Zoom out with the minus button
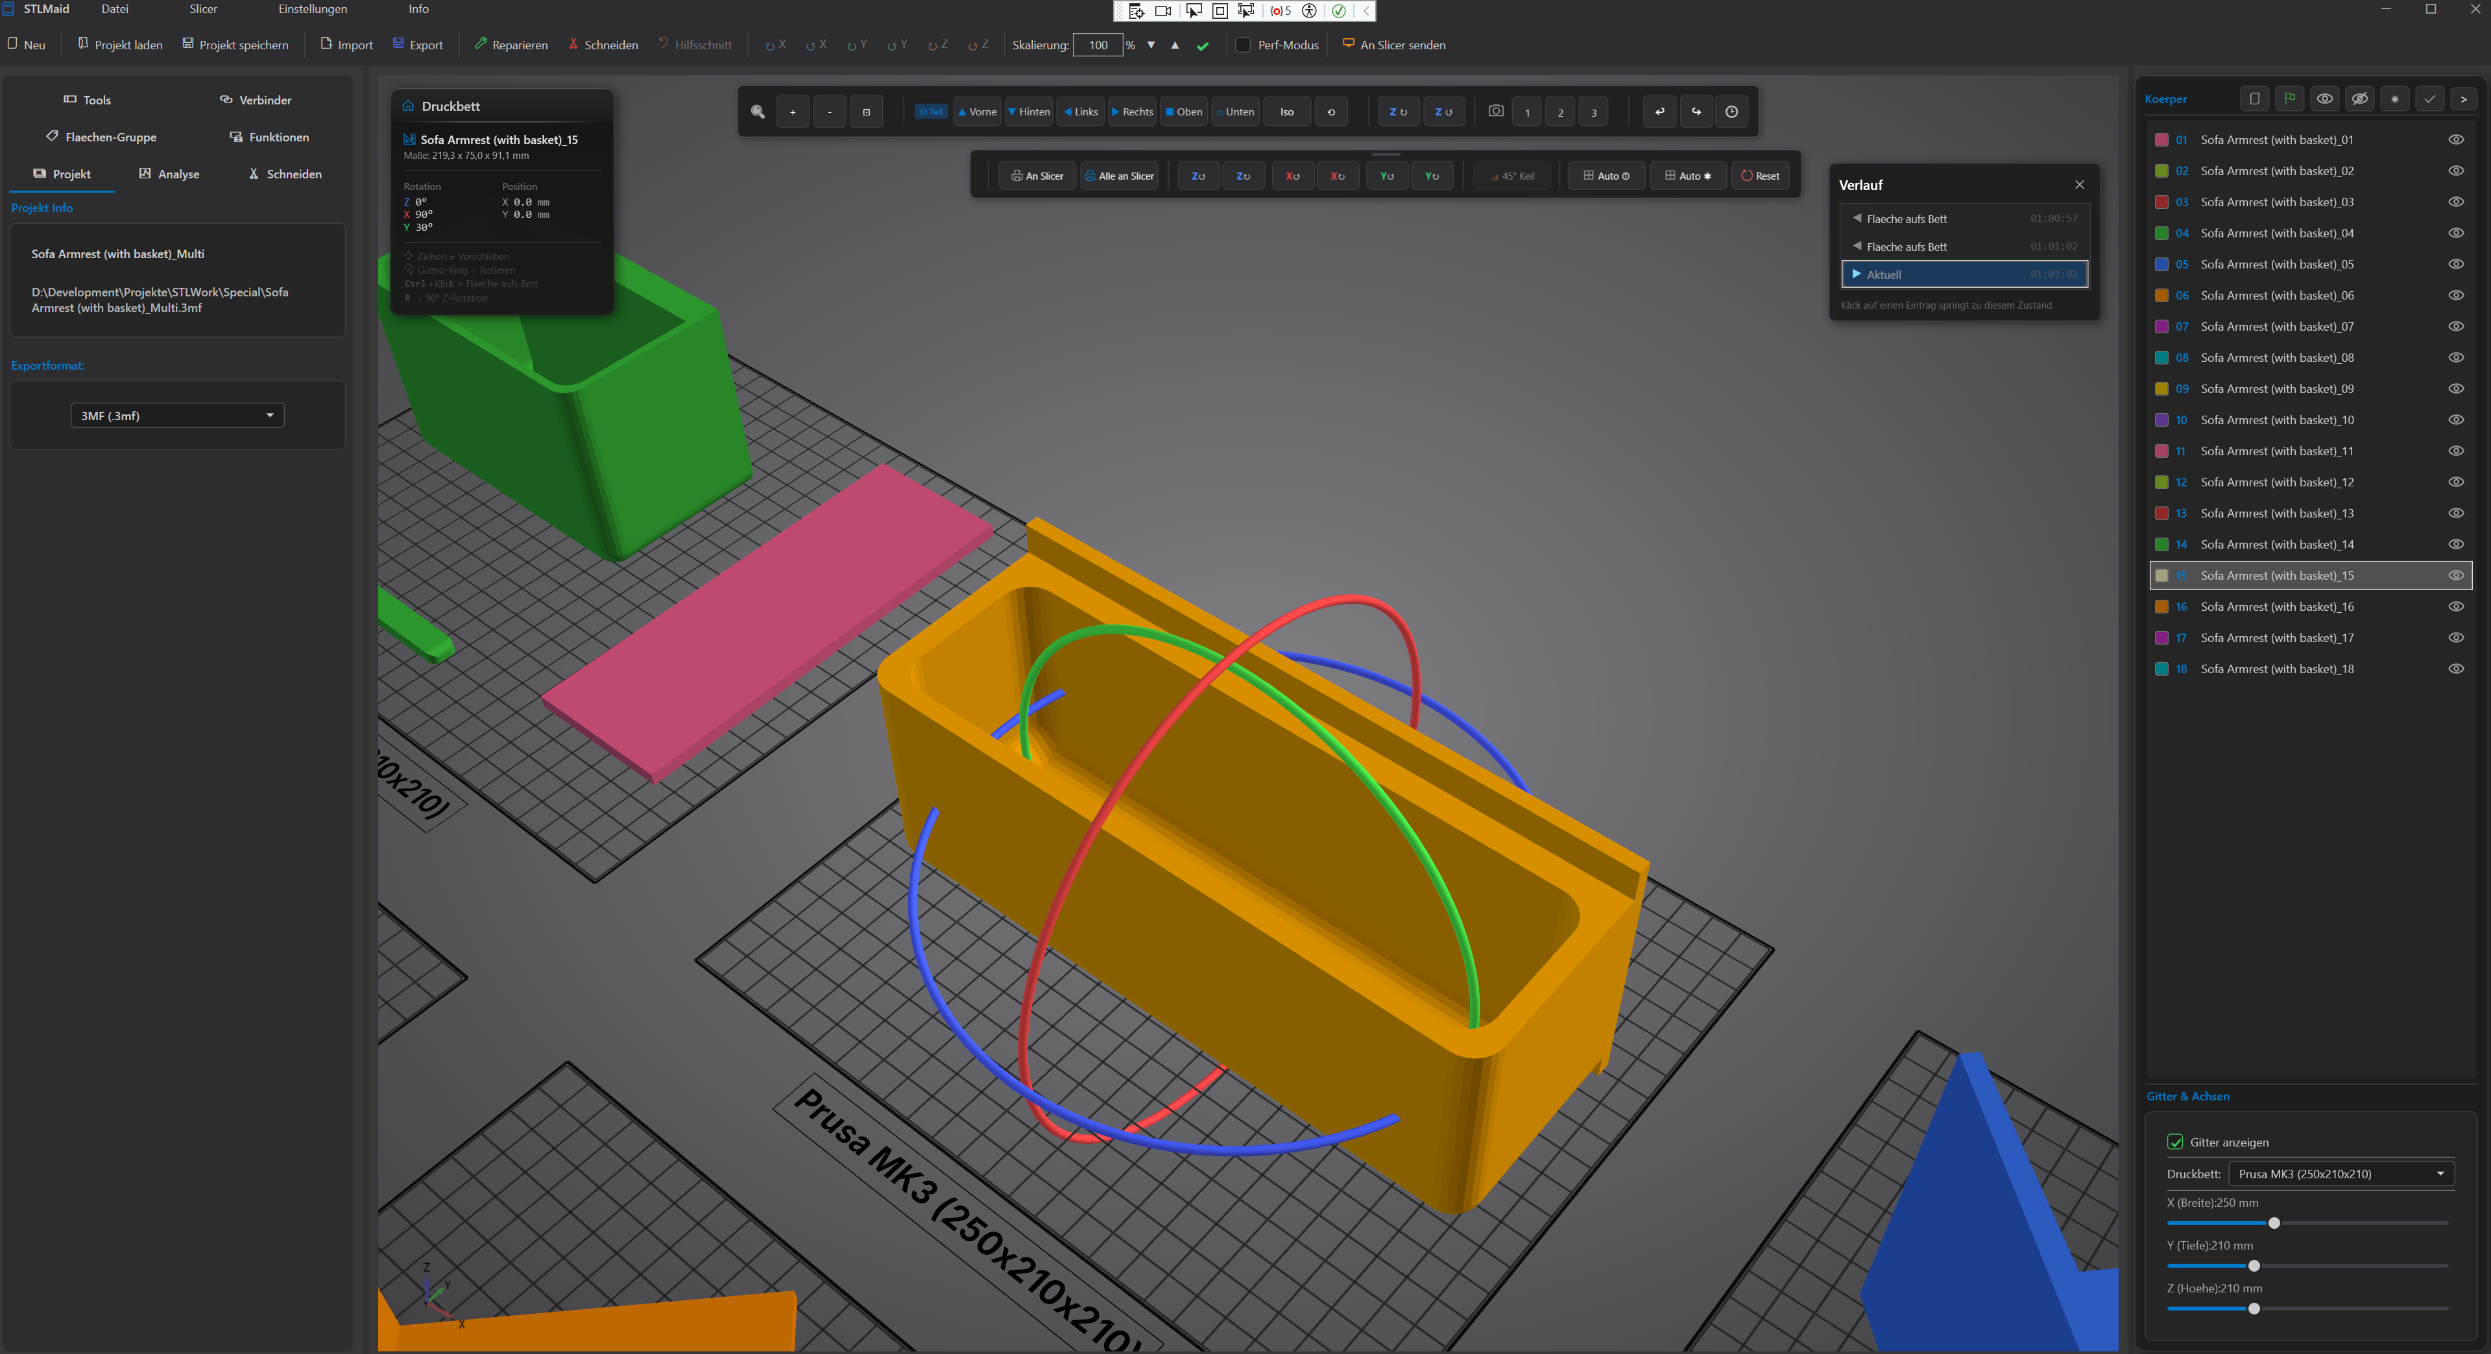This screenshot has height=1354, width=2491. coord(830,112)
